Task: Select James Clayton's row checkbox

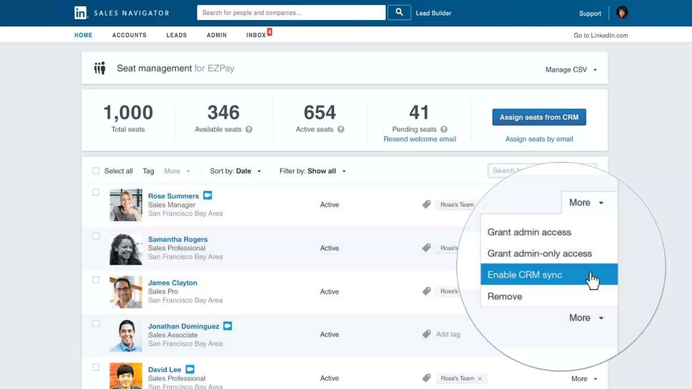Action: point(96,280)
